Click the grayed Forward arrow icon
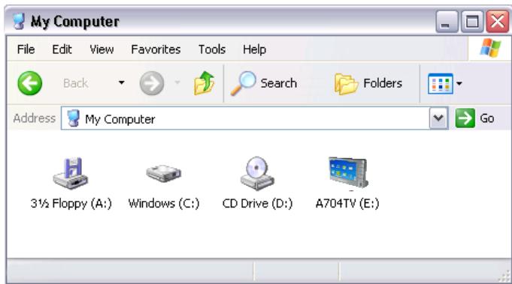The image size is (512, 284). click(152, 83)
